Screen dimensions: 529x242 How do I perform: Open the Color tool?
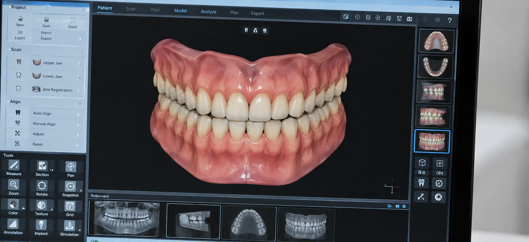coord(13,207)
